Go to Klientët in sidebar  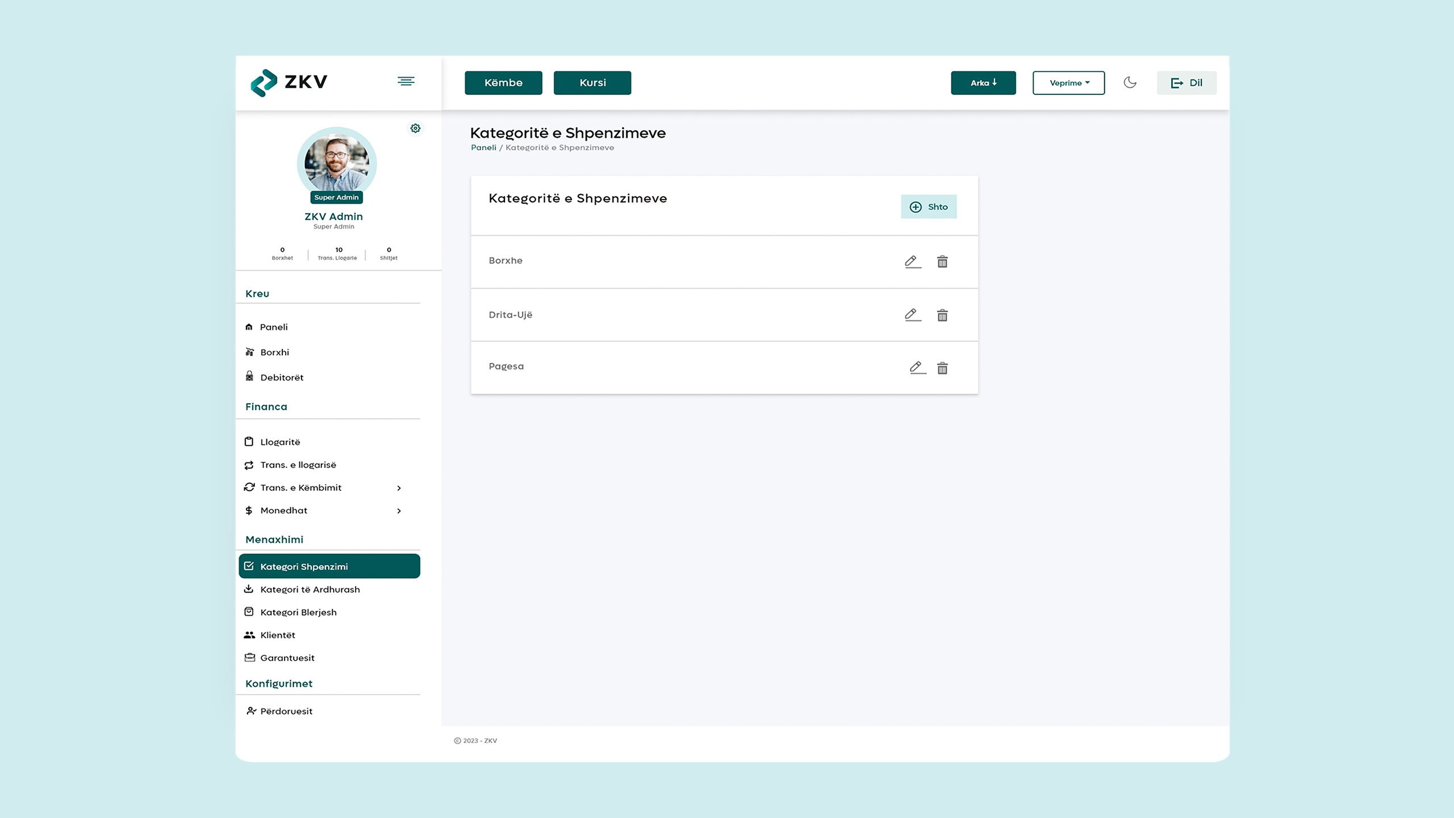[x=277, y=635]
